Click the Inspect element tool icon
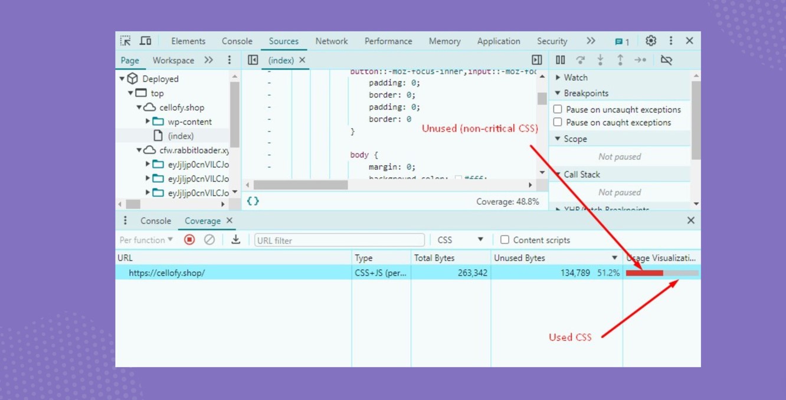Viewport: 786px width, 400px height. 125,40
